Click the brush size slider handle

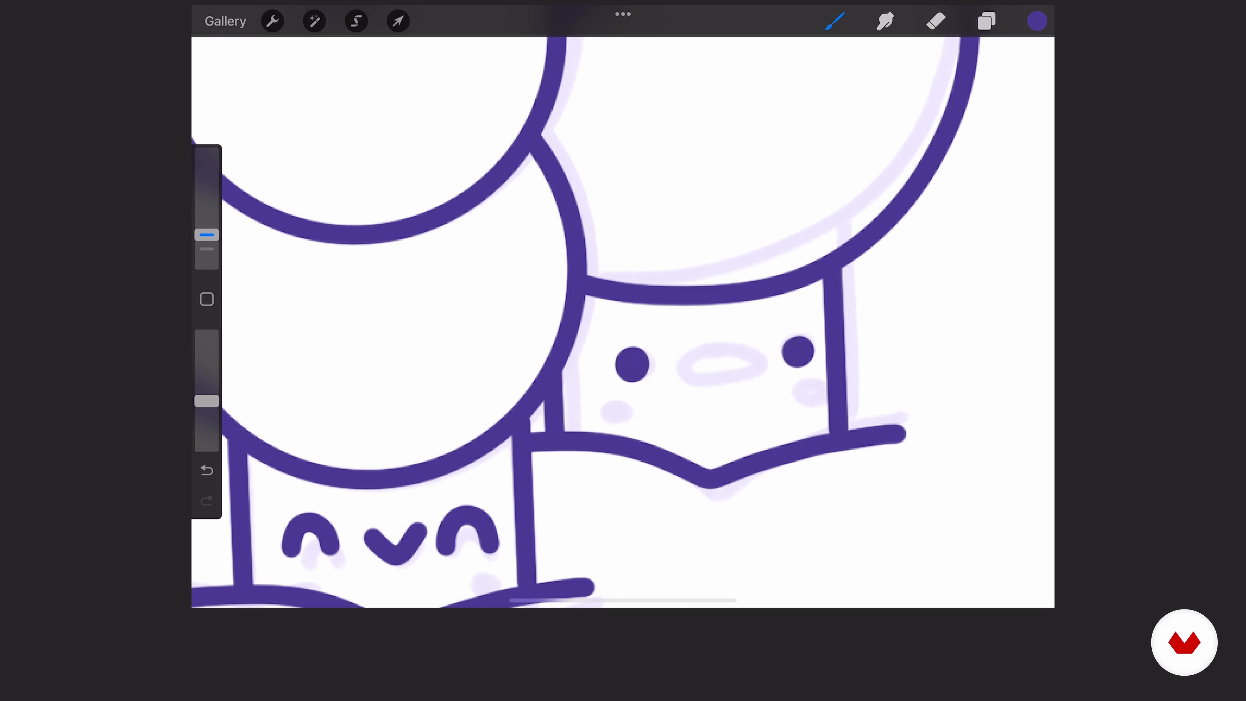[x=207, y=235]
